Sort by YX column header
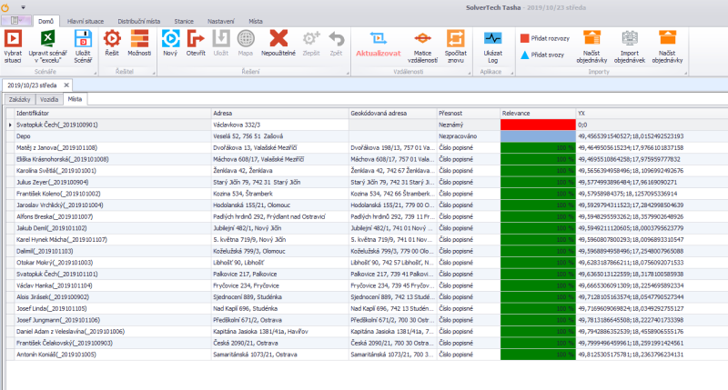 [x=652, y=113]
